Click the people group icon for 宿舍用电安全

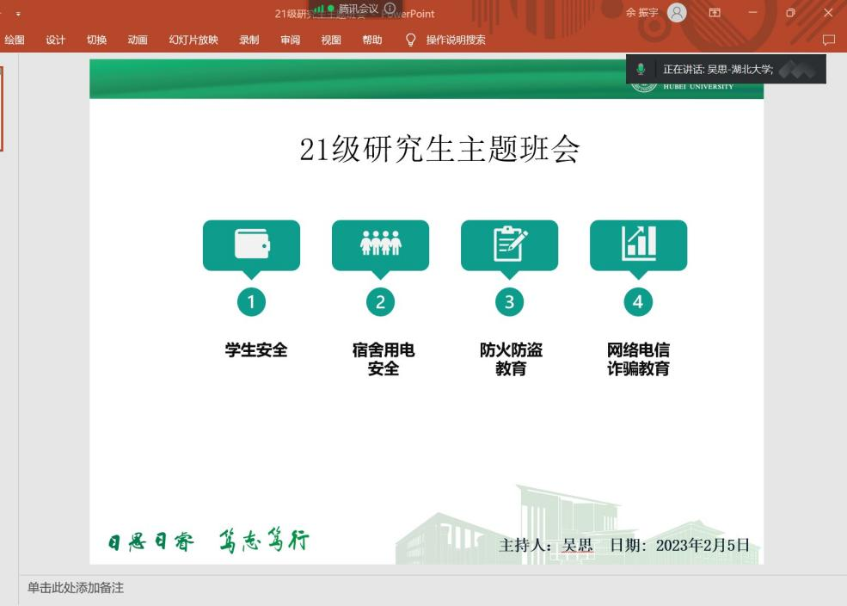click(x=380, y=244)
